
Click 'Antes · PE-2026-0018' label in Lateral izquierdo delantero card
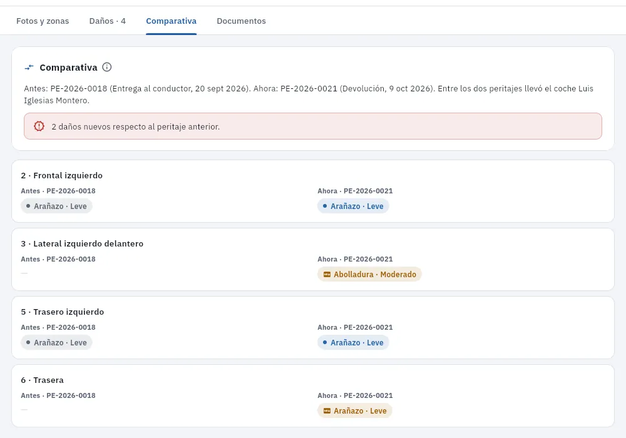(58, 259)
